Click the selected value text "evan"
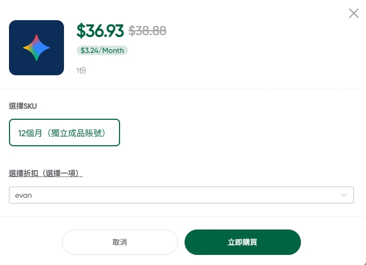This screenshot has width=366, height=265. 23,195
